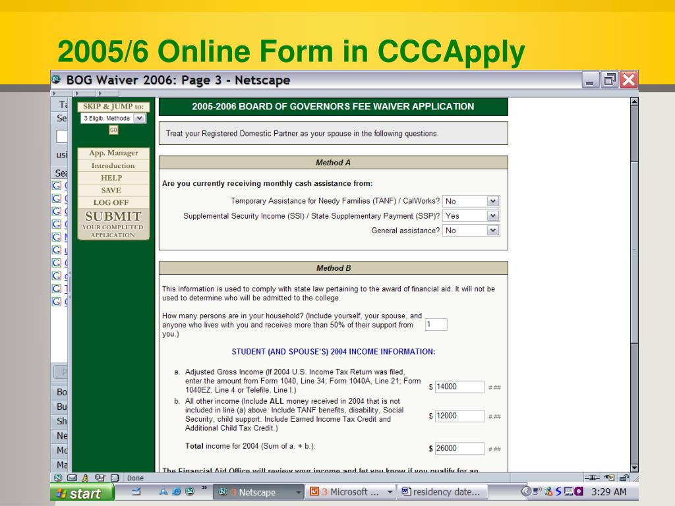Image resolution: width=675 pixels, height=506 pixels.
Task: Open Navigator component icon in status bar
Action: coord(58,478)
